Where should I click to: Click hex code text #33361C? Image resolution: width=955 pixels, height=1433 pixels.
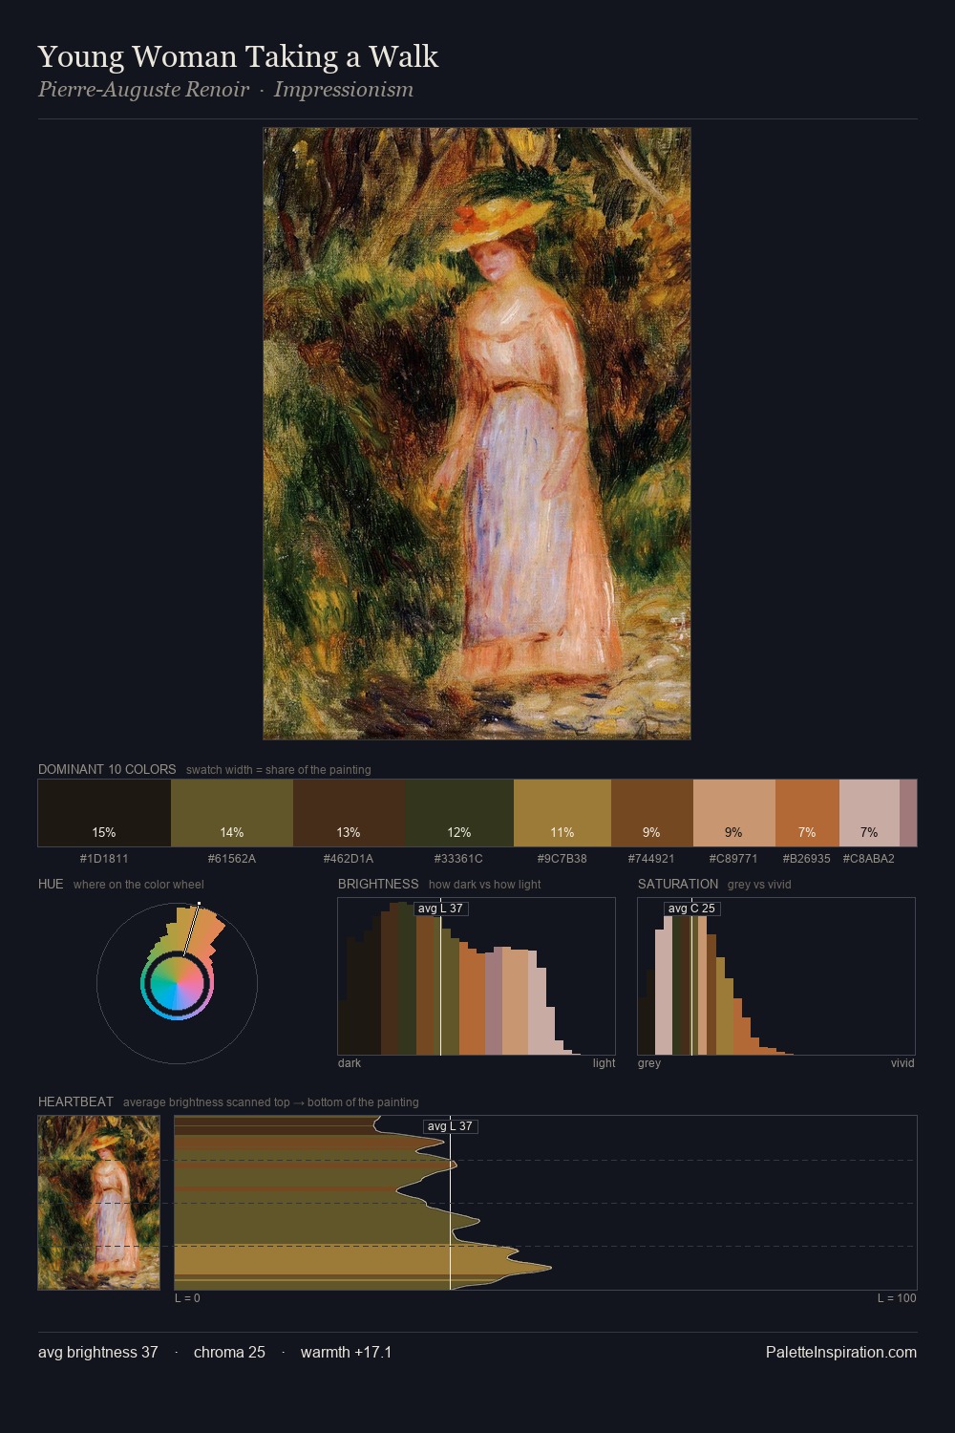click(458, 859)
